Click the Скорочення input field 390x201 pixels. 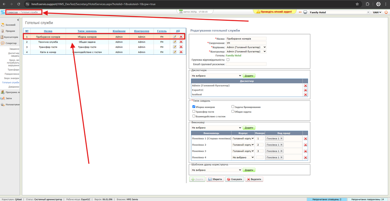[x=246, y=43]
